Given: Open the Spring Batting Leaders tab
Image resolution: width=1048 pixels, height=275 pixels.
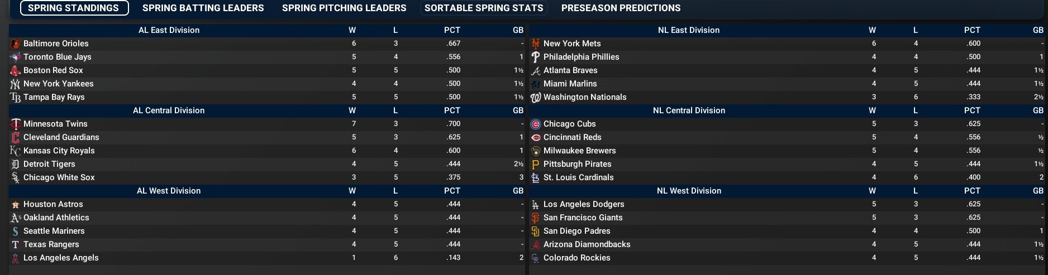Looking at the screenshot, I should pos(203,8).
